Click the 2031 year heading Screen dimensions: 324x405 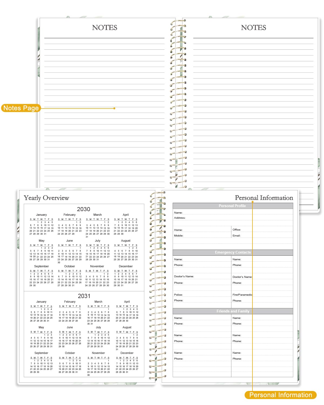(84, 296)
